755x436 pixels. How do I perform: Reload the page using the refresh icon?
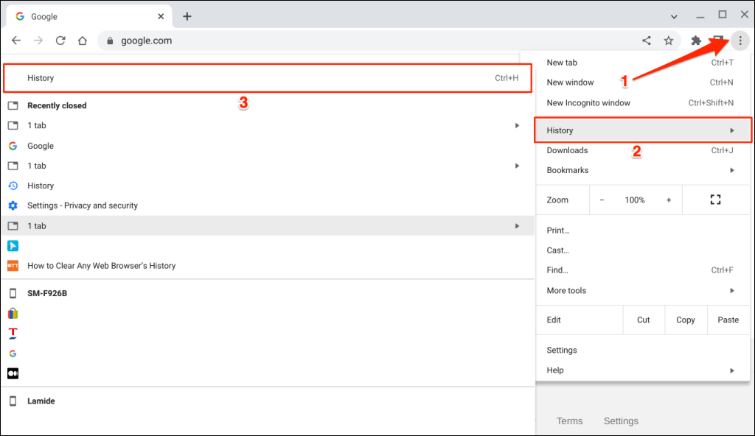60,41
